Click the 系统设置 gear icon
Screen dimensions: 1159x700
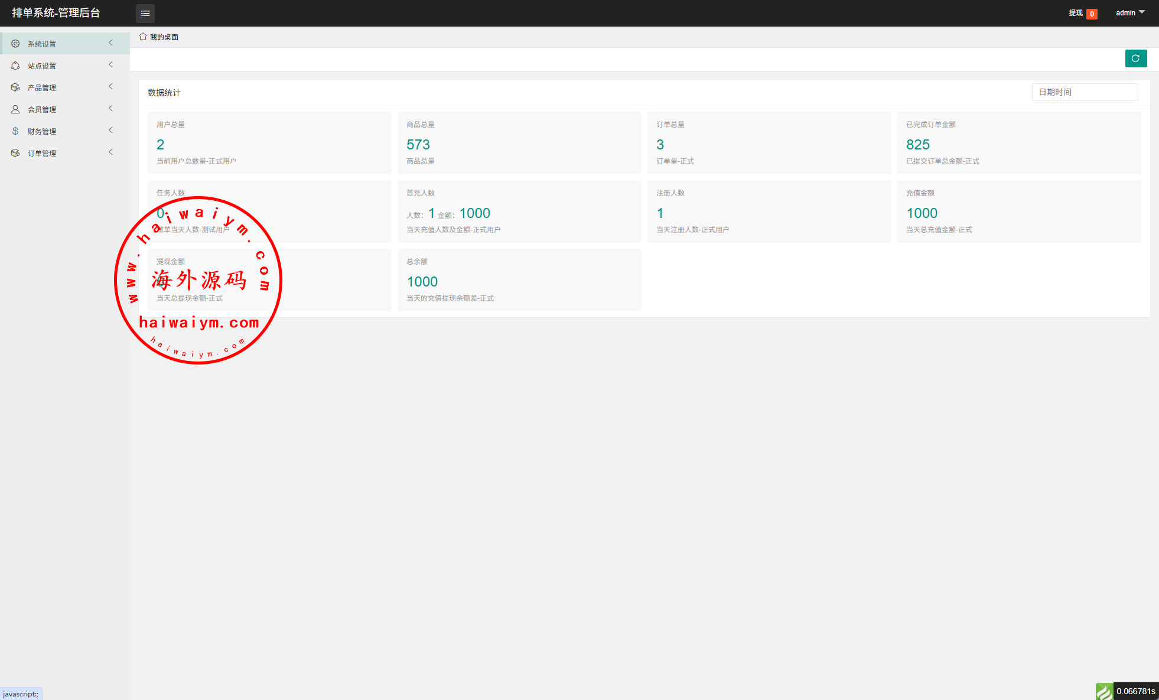[x=15, y=44]
